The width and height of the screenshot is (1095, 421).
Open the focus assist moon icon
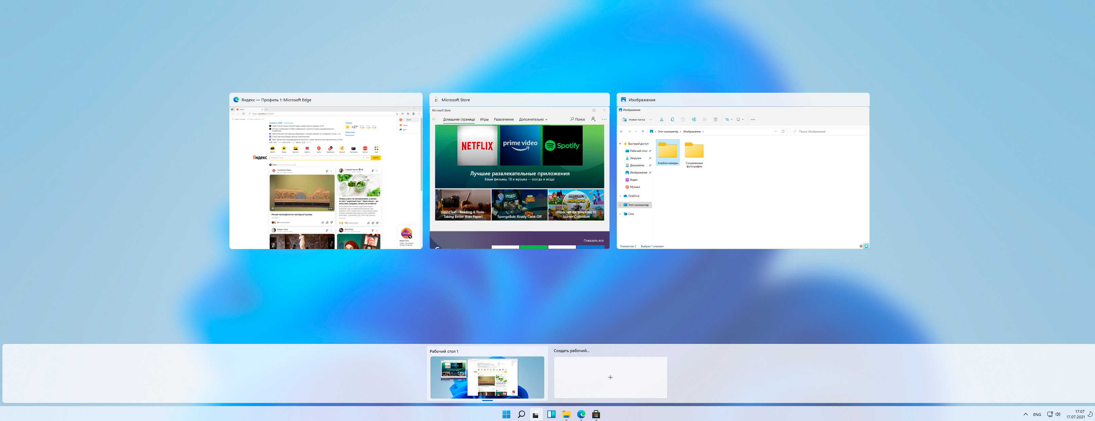click(1090, 414)
